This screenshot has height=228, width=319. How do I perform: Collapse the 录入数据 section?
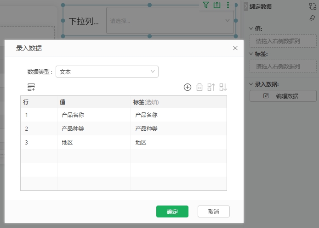251,84
